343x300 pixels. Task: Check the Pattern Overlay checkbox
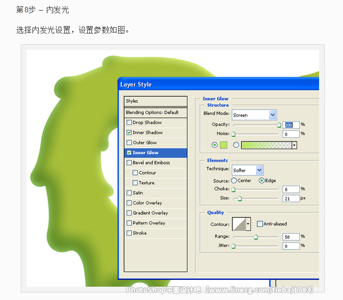click(x=129, y=223)
